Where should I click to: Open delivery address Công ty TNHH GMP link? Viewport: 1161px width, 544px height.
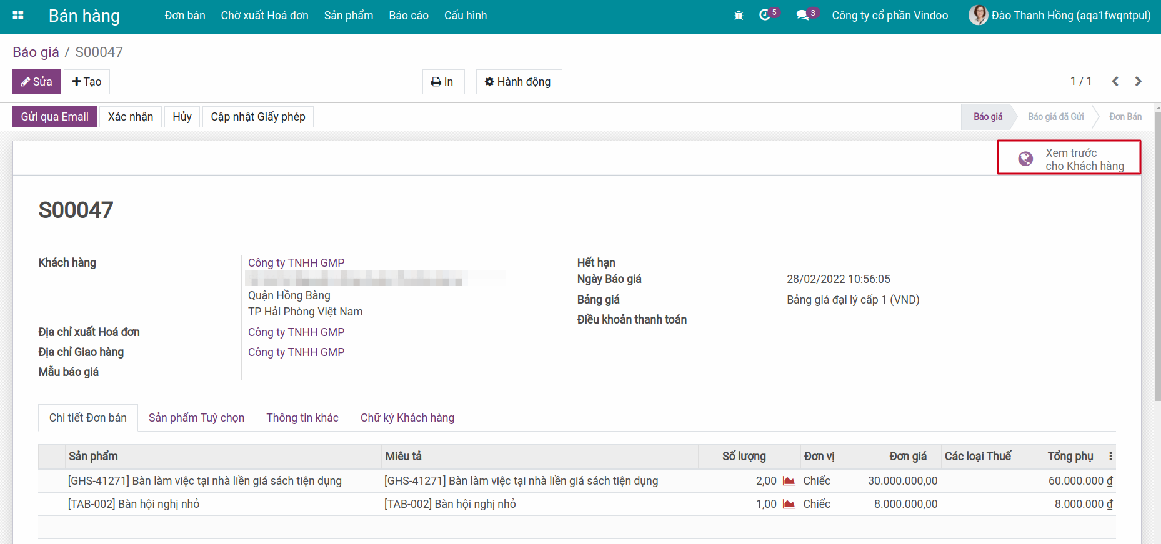pyautogui.click(x=296, y=352)
